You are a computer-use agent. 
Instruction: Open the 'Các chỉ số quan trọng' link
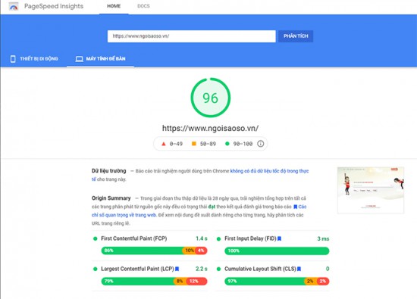pyautogui.click(x=124, y=215)
